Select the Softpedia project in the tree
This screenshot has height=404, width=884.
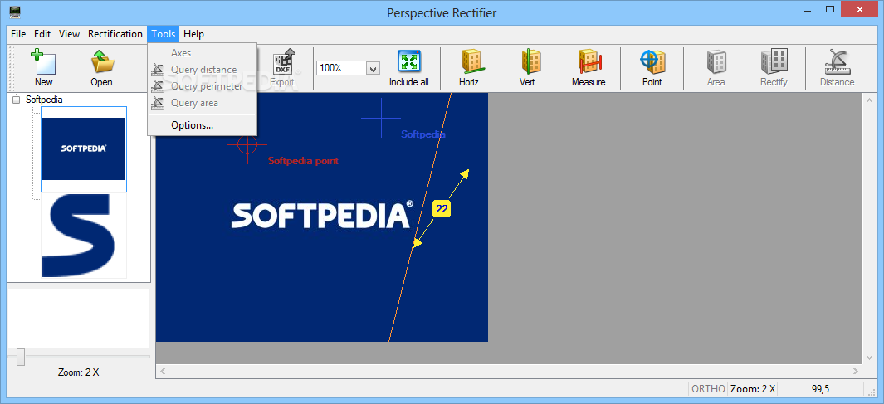coord(44,100)
